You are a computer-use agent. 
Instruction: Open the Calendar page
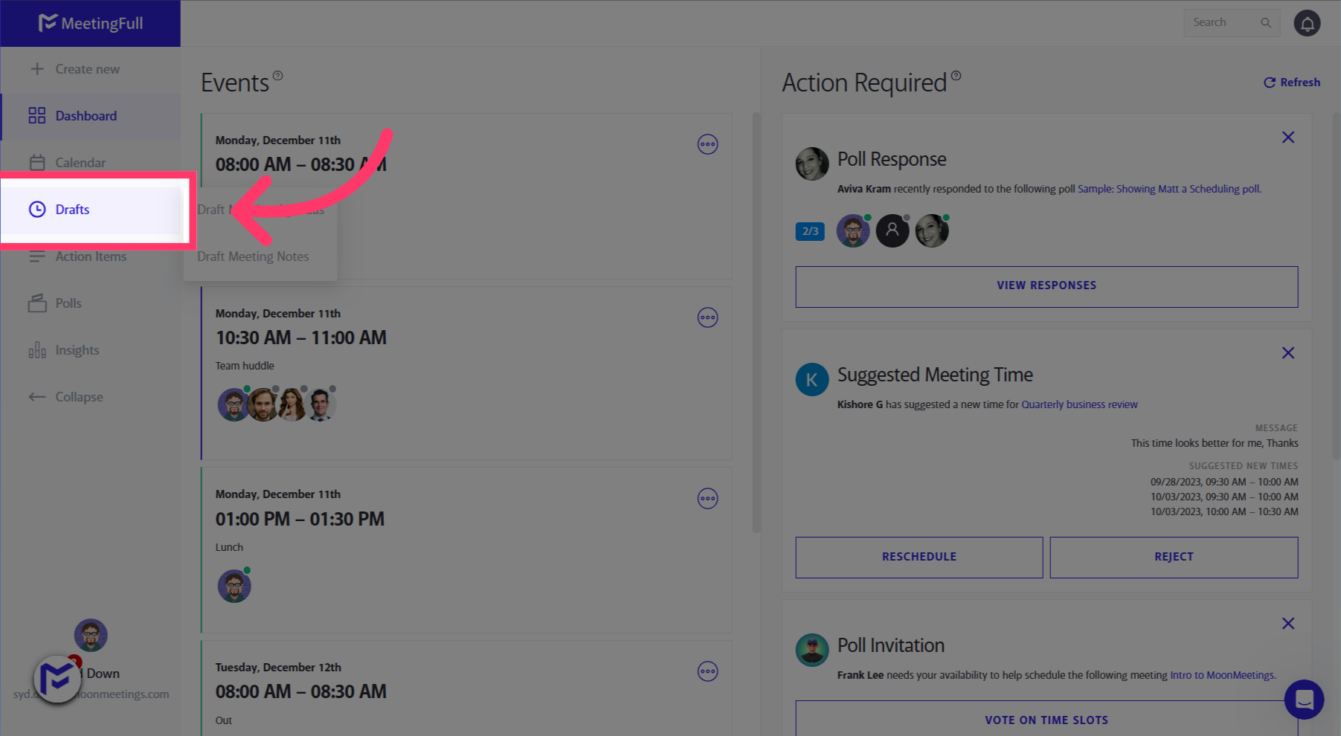pyautogui.click(x=90, y=163)
